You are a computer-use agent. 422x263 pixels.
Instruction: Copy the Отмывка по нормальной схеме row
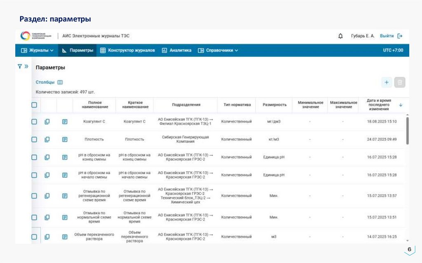coord(47,217)
